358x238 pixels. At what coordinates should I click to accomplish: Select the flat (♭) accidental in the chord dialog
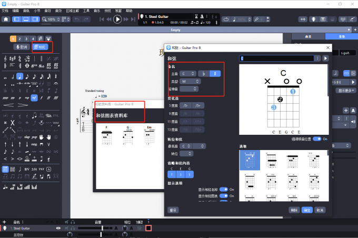[x=203, y=74]
